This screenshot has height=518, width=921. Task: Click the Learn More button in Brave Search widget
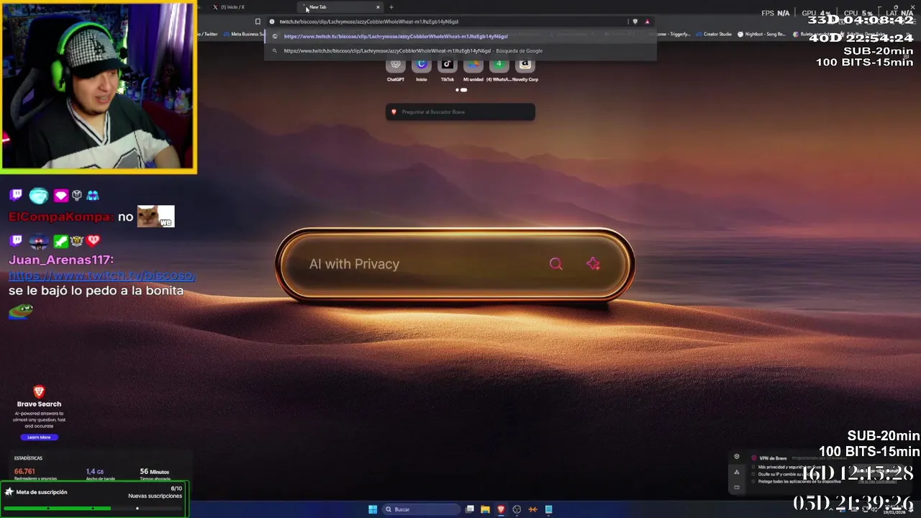[x=39, y=437]
